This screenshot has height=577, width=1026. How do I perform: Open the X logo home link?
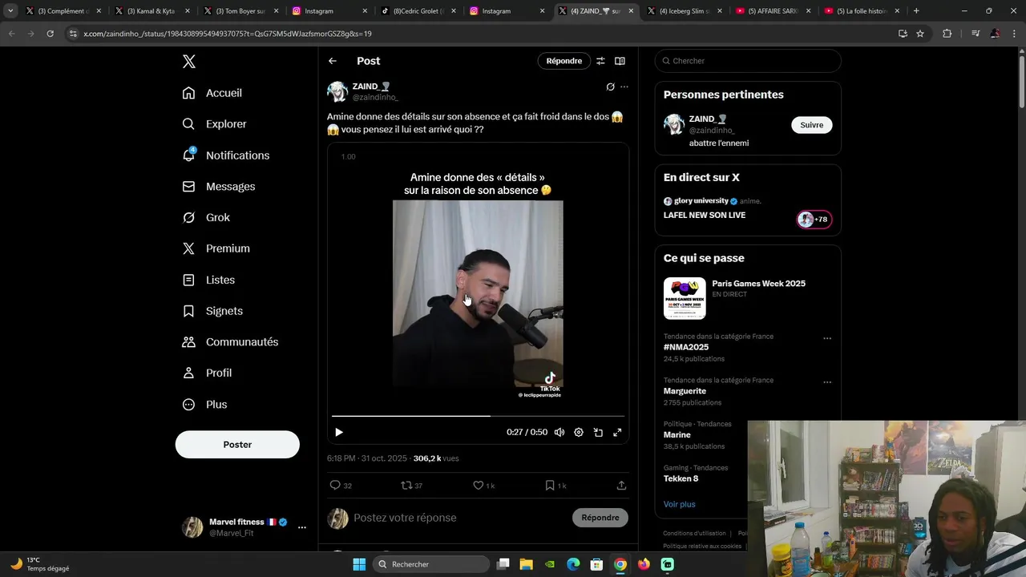point(188,62)
